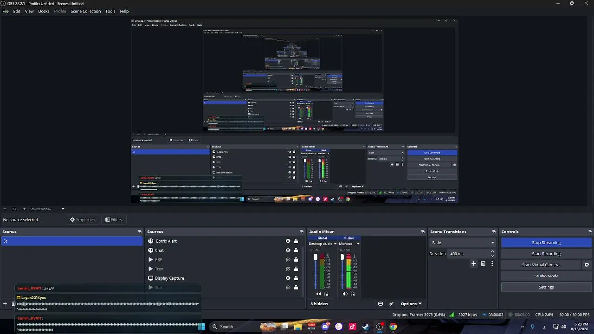Open OBS Settings from Controls
The height and width of the screenshot is (334, 594).
point(546,287)
